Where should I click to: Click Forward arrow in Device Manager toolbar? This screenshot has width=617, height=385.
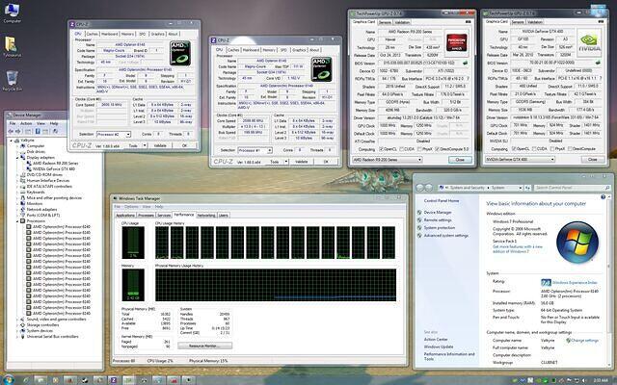click(x=18, y=131)
